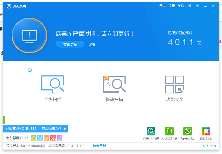The height and width of the screenshot is (154, 222).
Task: Toggle the purple B engine icon
Action: tap(59, 138)
